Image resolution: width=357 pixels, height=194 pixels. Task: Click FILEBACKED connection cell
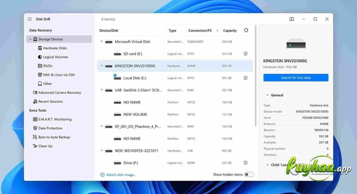point(195,42)
